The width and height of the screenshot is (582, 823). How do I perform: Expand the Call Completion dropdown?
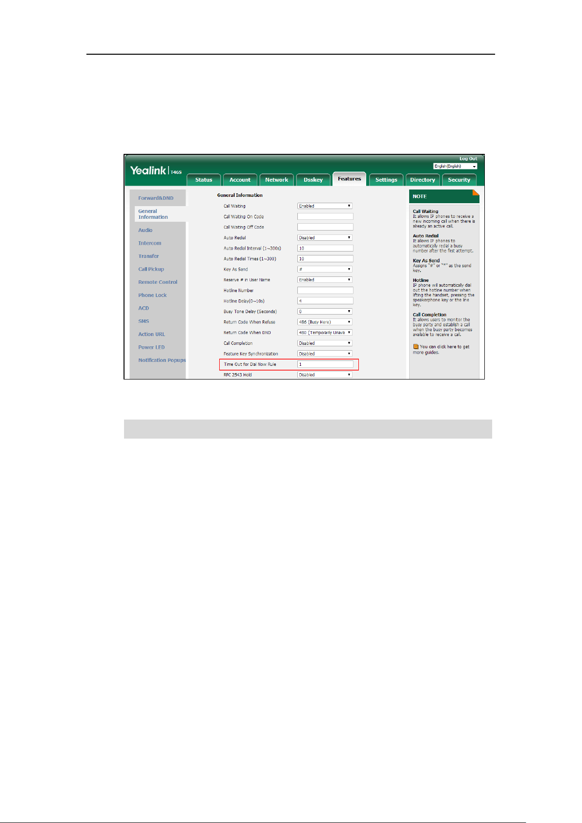click(325, 343)
